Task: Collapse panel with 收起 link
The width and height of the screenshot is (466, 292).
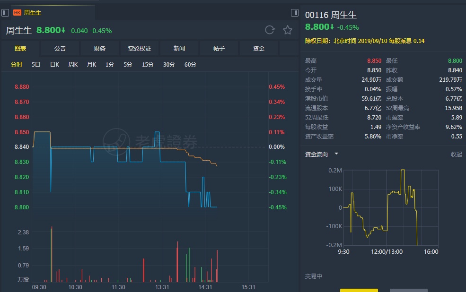Action: pos(457,155)
